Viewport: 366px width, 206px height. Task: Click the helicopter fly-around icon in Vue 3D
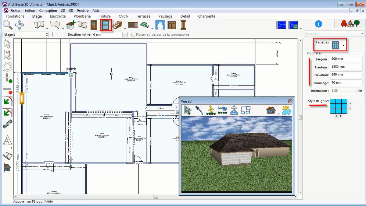223,110
